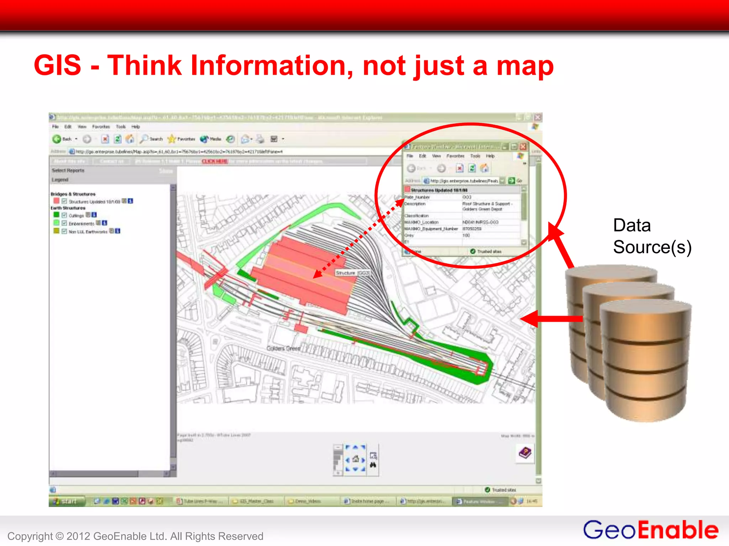
Task: Click the binoculars find icon
Action: (373, 465)
